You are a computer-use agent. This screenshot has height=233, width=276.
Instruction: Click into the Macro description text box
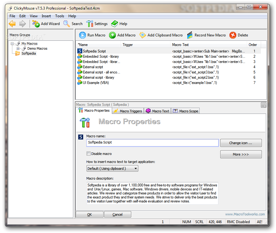(152, 193)
